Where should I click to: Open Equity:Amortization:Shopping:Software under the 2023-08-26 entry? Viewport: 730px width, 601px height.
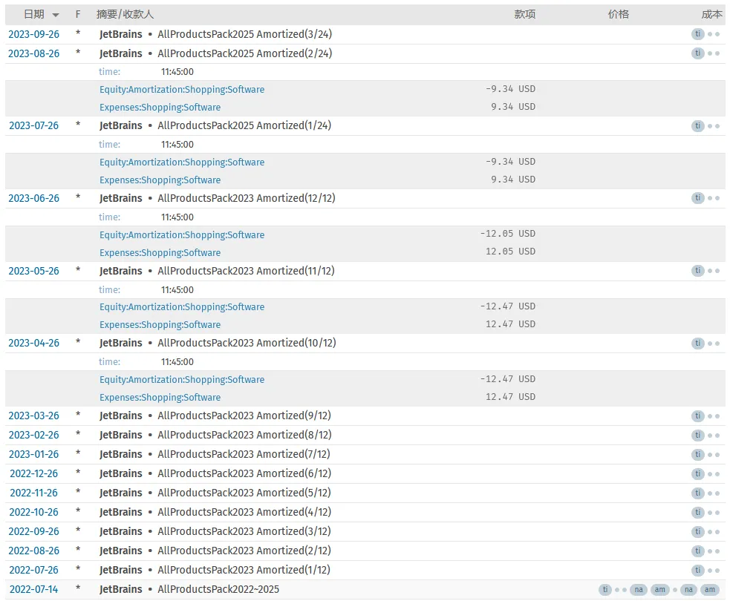[181, 89]
